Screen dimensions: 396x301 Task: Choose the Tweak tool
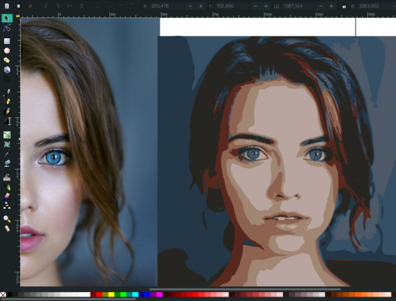(x=7, y=177)
